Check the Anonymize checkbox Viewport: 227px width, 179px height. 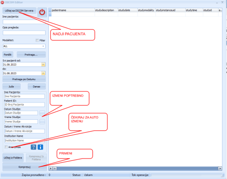pos(6,147)
